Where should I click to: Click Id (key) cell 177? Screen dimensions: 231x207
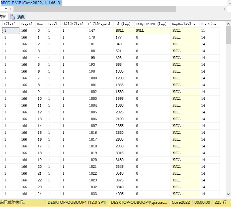[124, 37]
